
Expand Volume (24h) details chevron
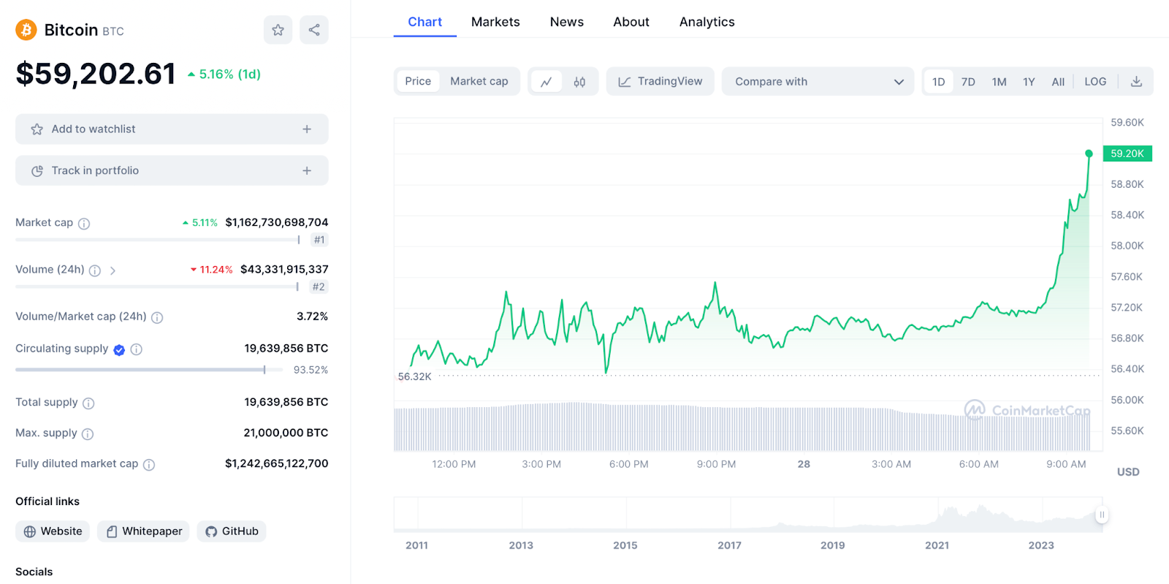(x=113, y=270)
